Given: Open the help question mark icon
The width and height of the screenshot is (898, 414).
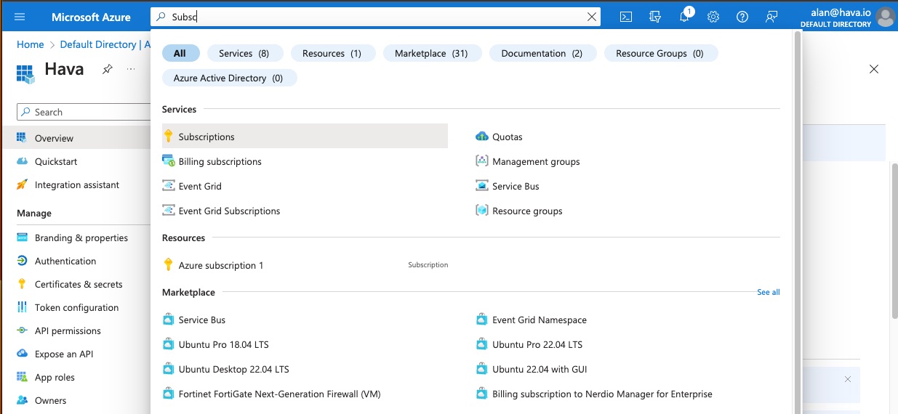Looking at the screenshot, I should tap(742, 17).
